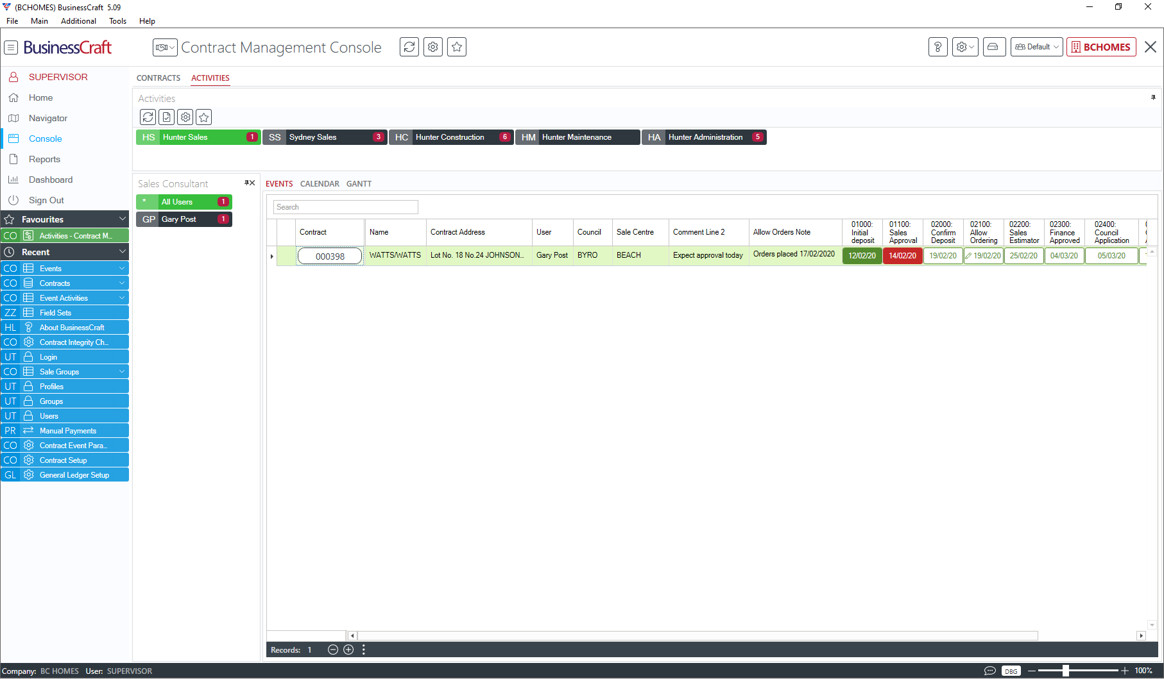Click the red 14/02/20 Sales Approval cell
The width and height of the screenshot is (1164, 679).
903,256
